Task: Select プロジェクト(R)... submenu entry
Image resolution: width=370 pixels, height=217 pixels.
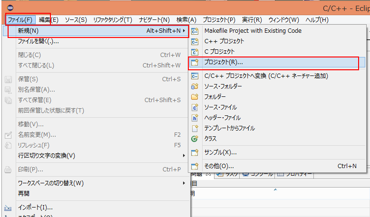Action: 278,62
